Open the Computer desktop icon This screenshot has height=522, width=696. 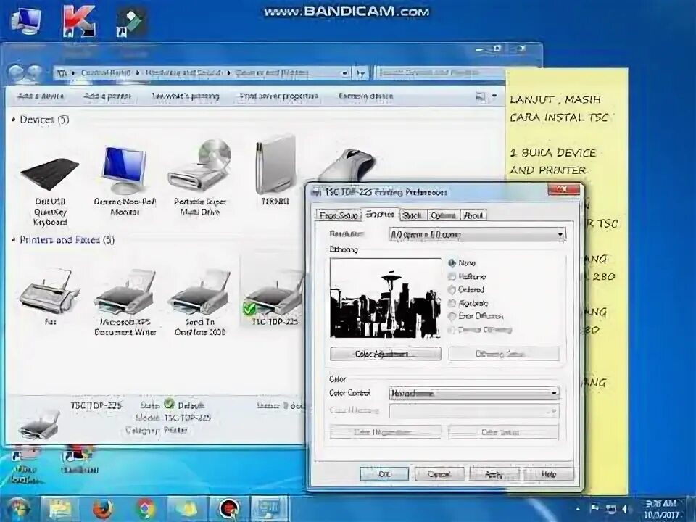pos(26,21)
